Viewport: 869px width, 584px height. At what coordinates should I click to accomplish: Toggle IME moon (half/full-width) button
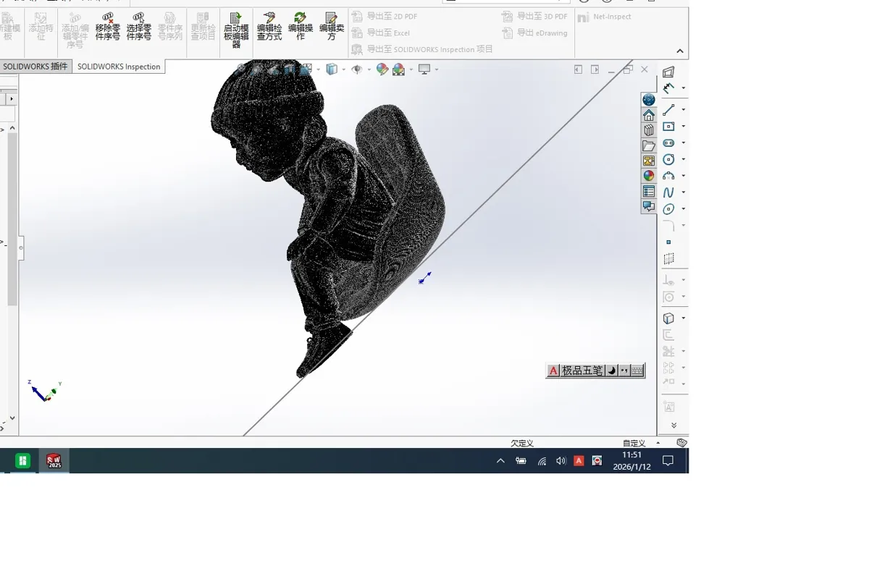[x=612, y=371]
